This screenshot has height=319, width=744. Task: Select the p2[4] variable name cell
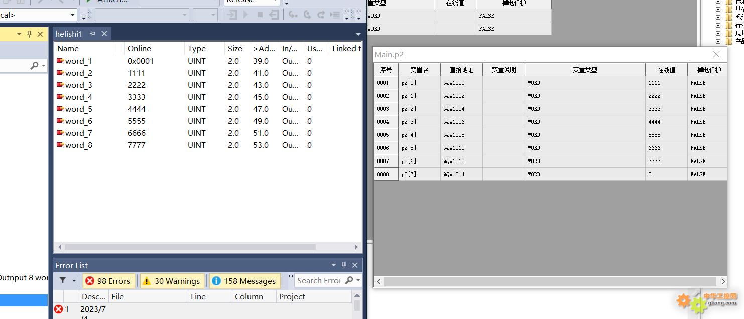(420, 135)
